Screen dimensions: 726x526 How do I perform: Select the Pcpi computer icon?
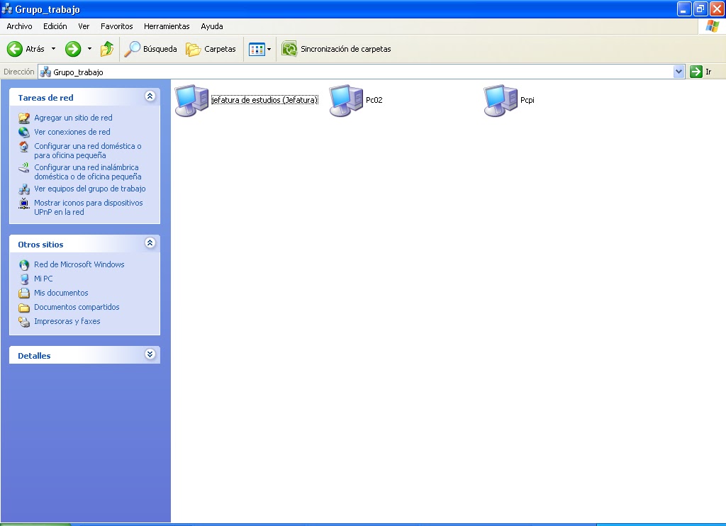pyautogui.click(x=501, y=100)
